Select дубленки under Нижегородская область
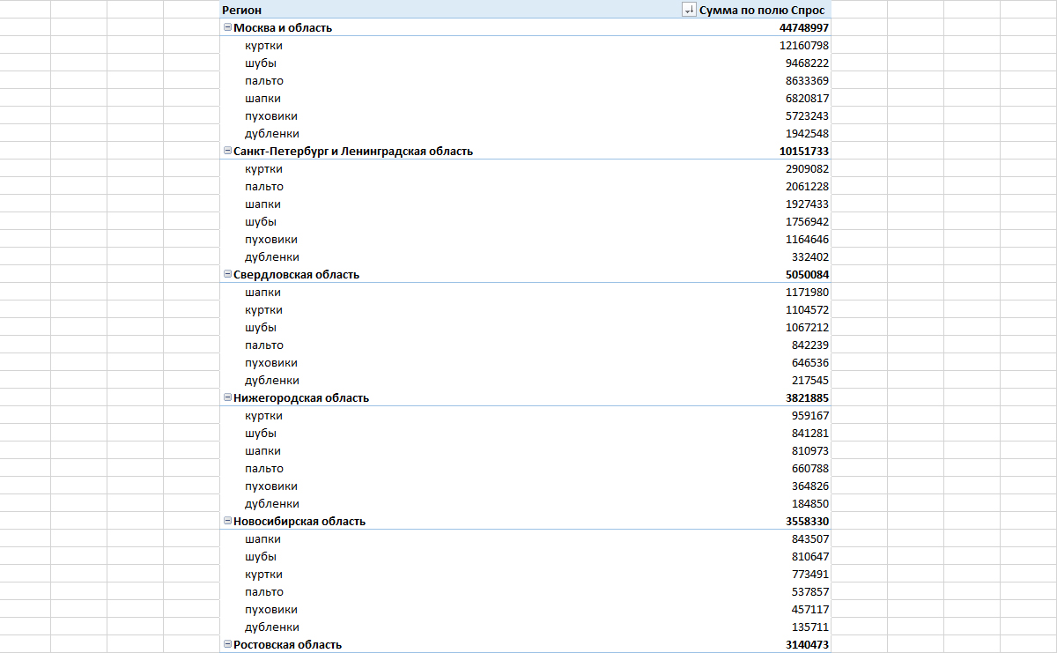This screenshot has width=1057, height=653. [x=272, y=503]
